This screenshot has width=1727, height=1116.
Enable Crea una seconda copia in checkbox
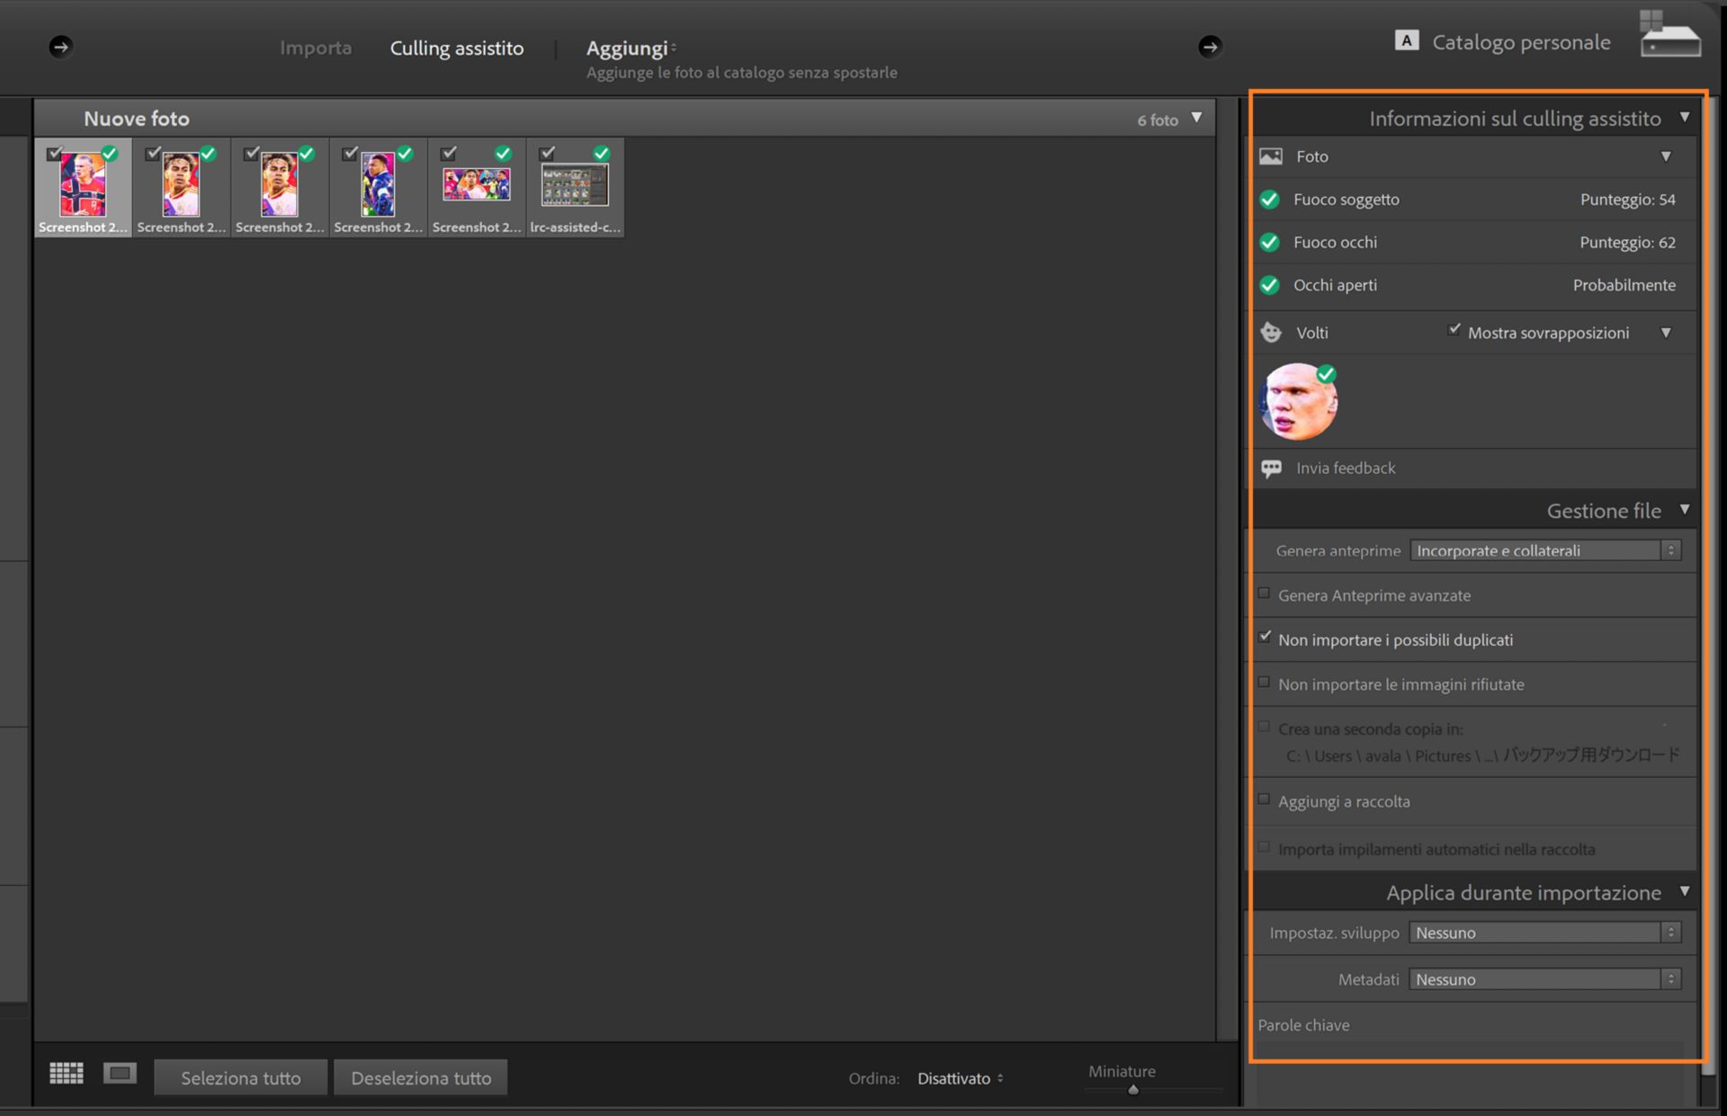click(x=1264, y=727)
